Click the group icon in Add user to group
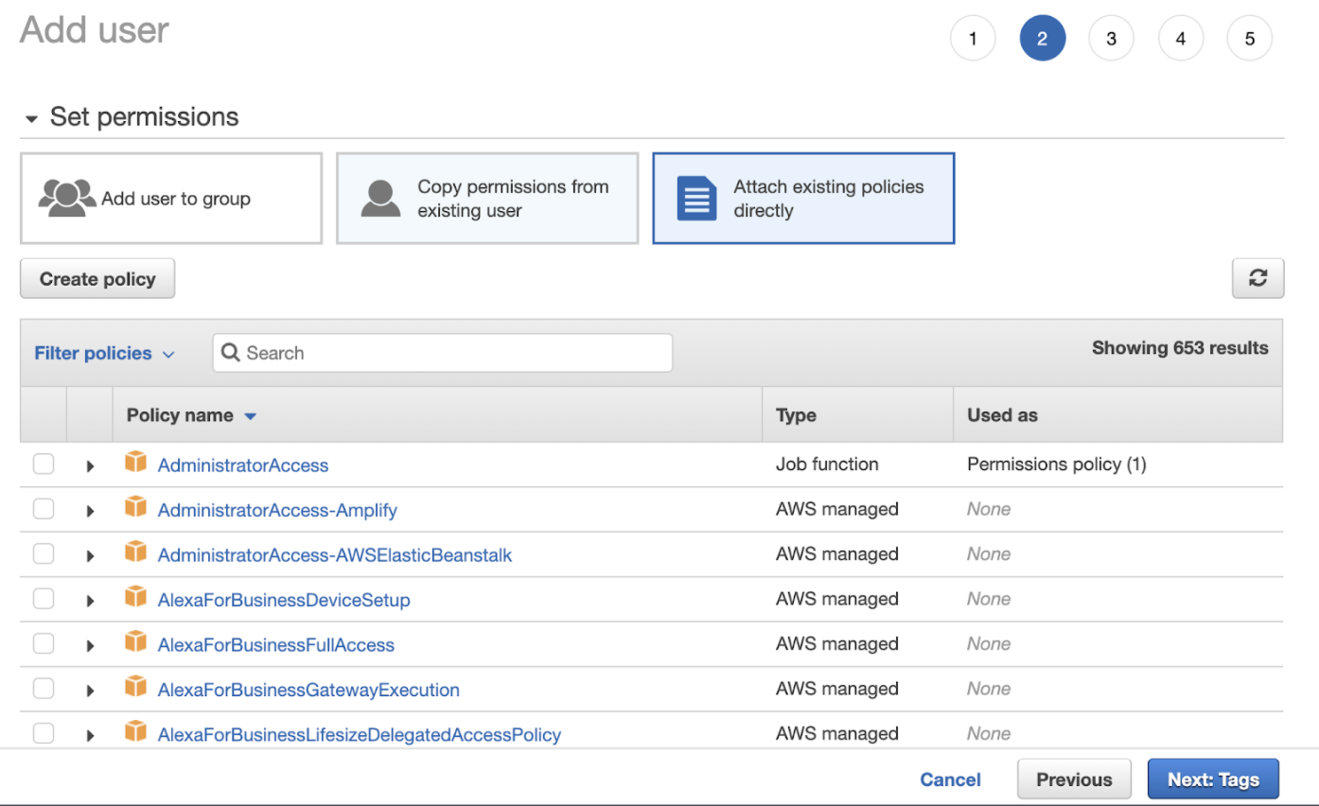Image resolution: width=1319 pixels, height=806 pixels. 67,198
